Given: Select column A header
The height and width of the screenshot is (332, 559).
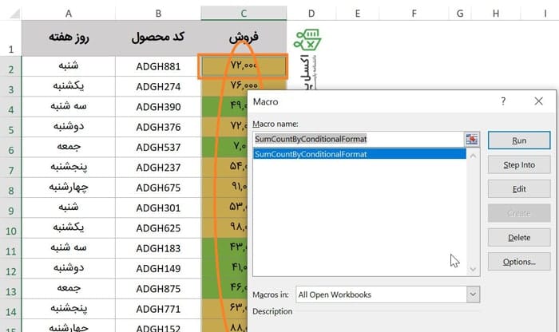Looking at the screenshot, I should pyautogui.click(x=69, y=14).
